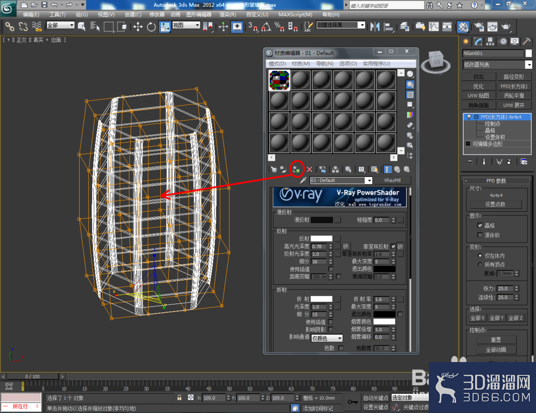Image resolution: width=536 pixels, height=413 pixels.
Task: Open Material Editor Modes menu
Action: [x=277, y=64]
